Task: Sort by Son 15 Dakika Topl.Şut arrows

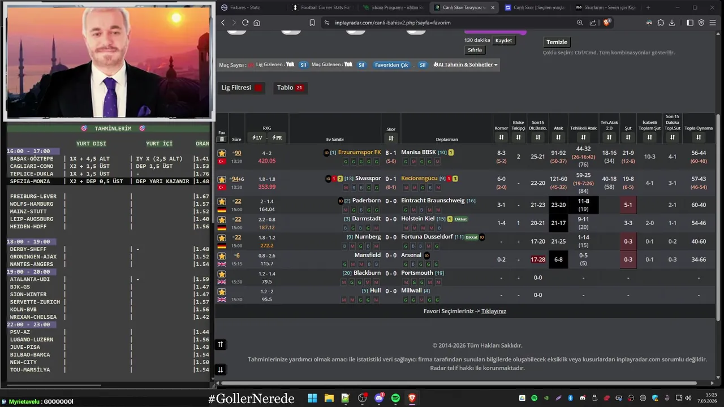Action: 673,137
